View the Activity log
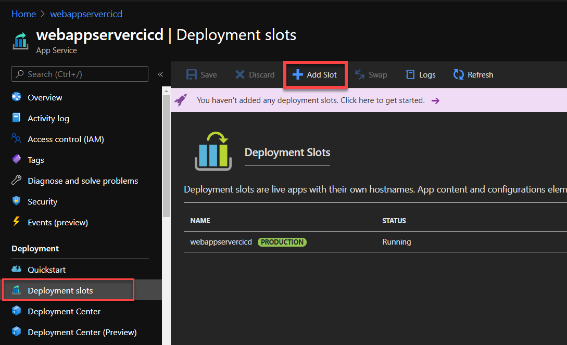This screenshot has height=345, width=567. 47,118
